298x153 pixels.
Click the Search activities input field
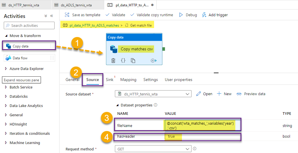tap(29, 26)
